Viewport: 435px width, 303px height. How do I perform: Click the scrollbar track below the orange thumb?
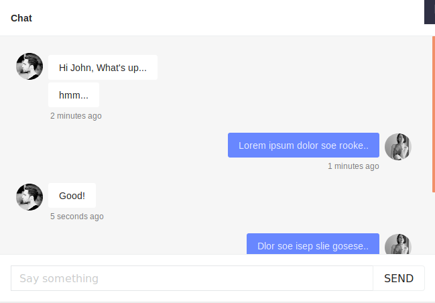tap(433, 225)
